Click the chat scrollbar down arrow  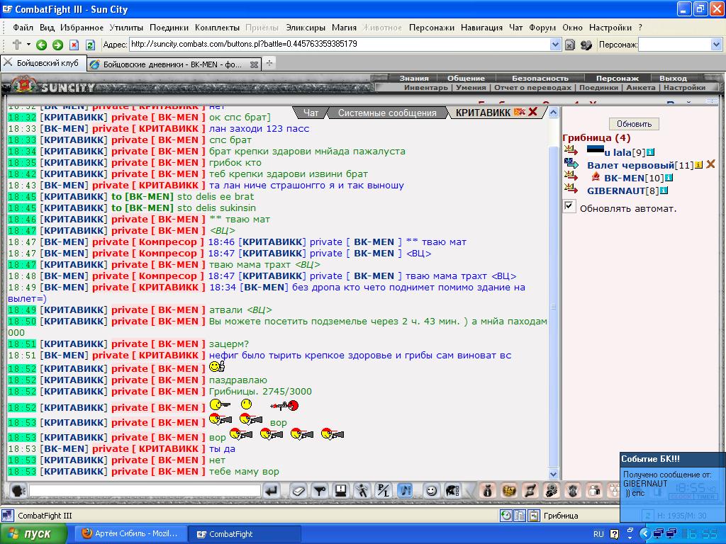[553, 474]
